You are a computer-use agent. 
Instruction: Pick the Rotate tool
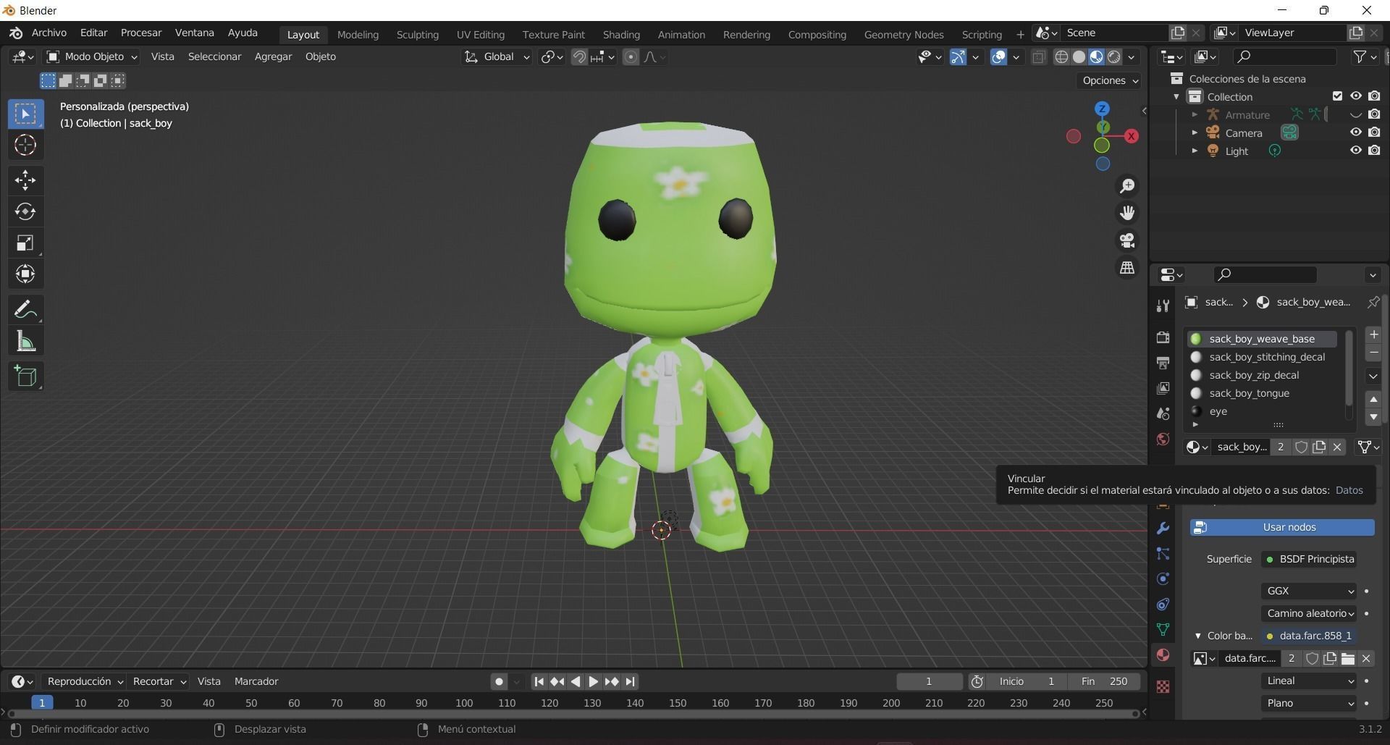click(x=25, y=211)
